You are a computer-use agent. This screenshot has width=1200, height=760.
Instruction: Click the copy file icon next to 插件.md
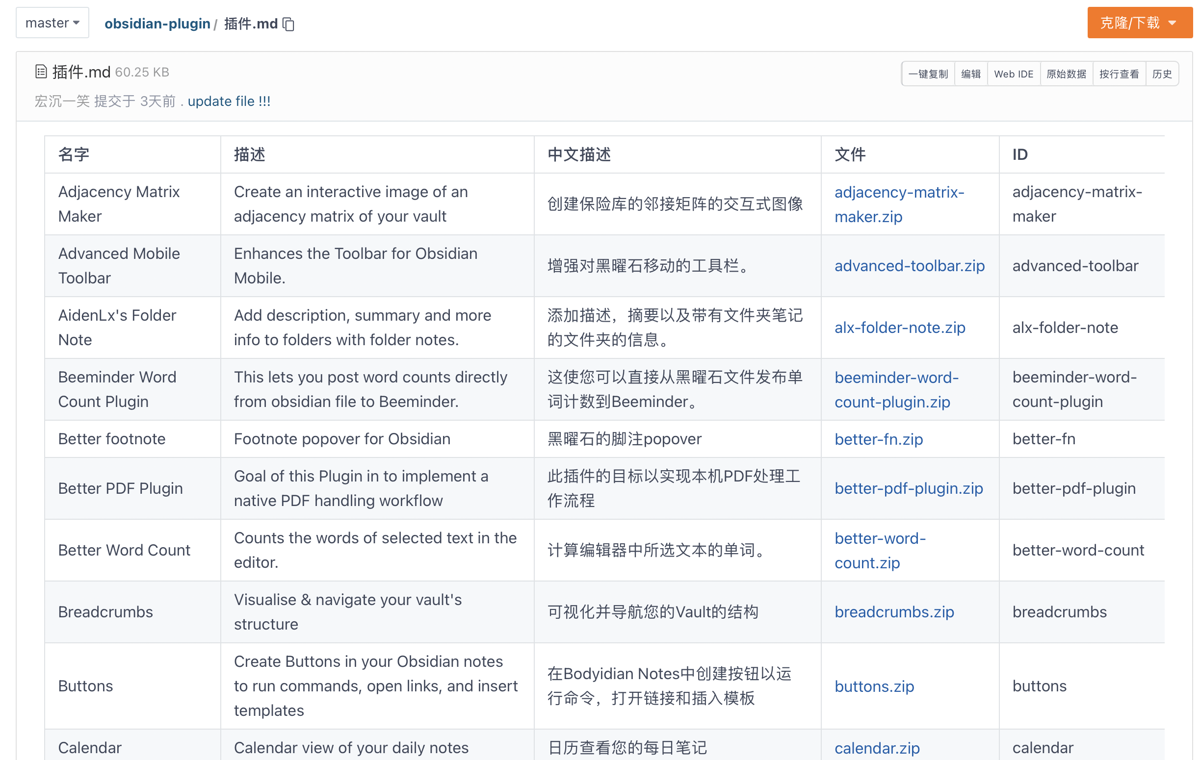[288, 24]
